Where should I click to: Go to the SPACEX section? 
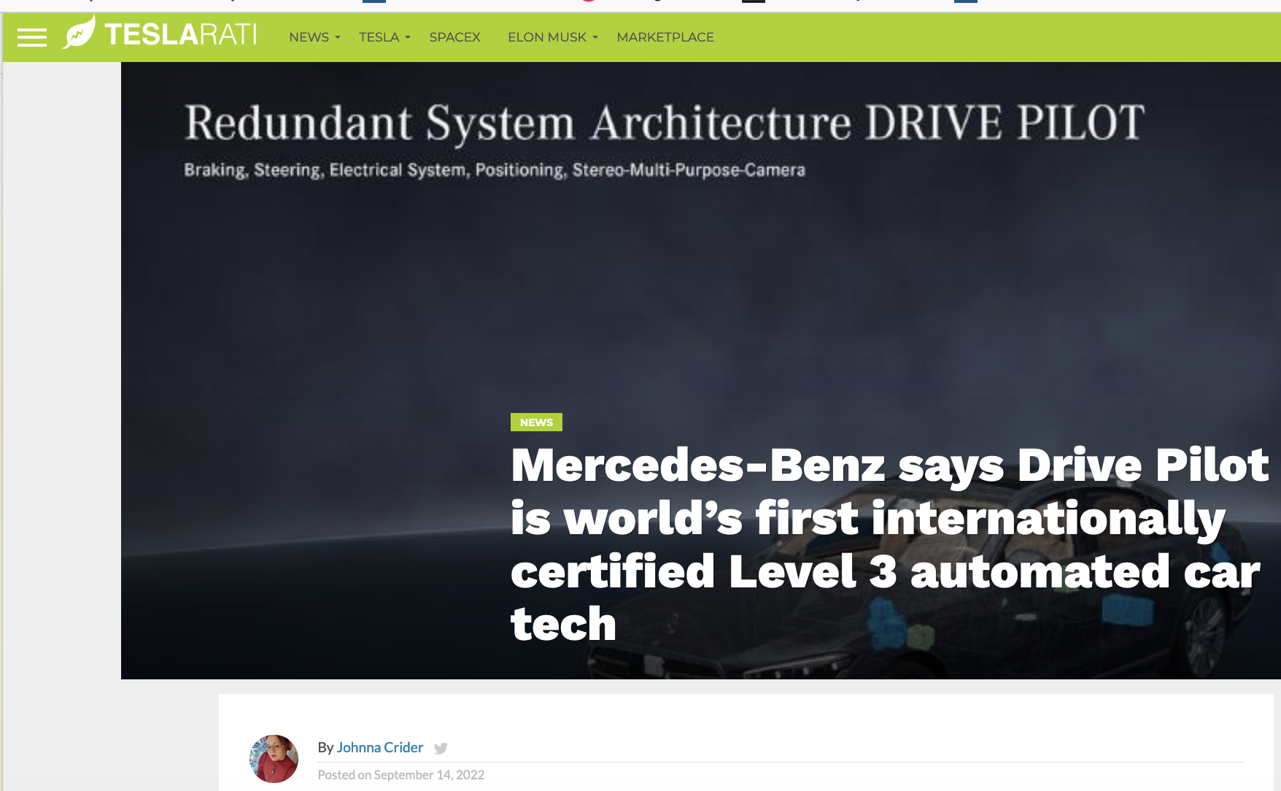point(454,37)
